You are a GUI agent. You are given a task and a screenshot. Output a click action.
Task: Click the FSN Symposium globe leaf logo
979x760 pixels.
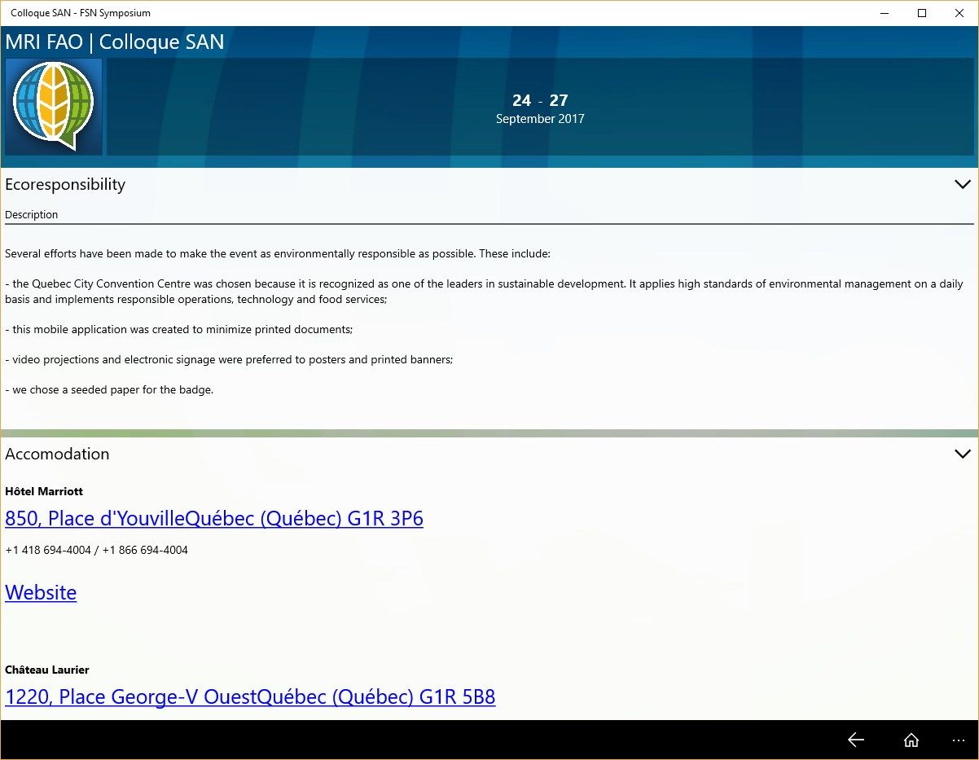[x=54, y=107]
